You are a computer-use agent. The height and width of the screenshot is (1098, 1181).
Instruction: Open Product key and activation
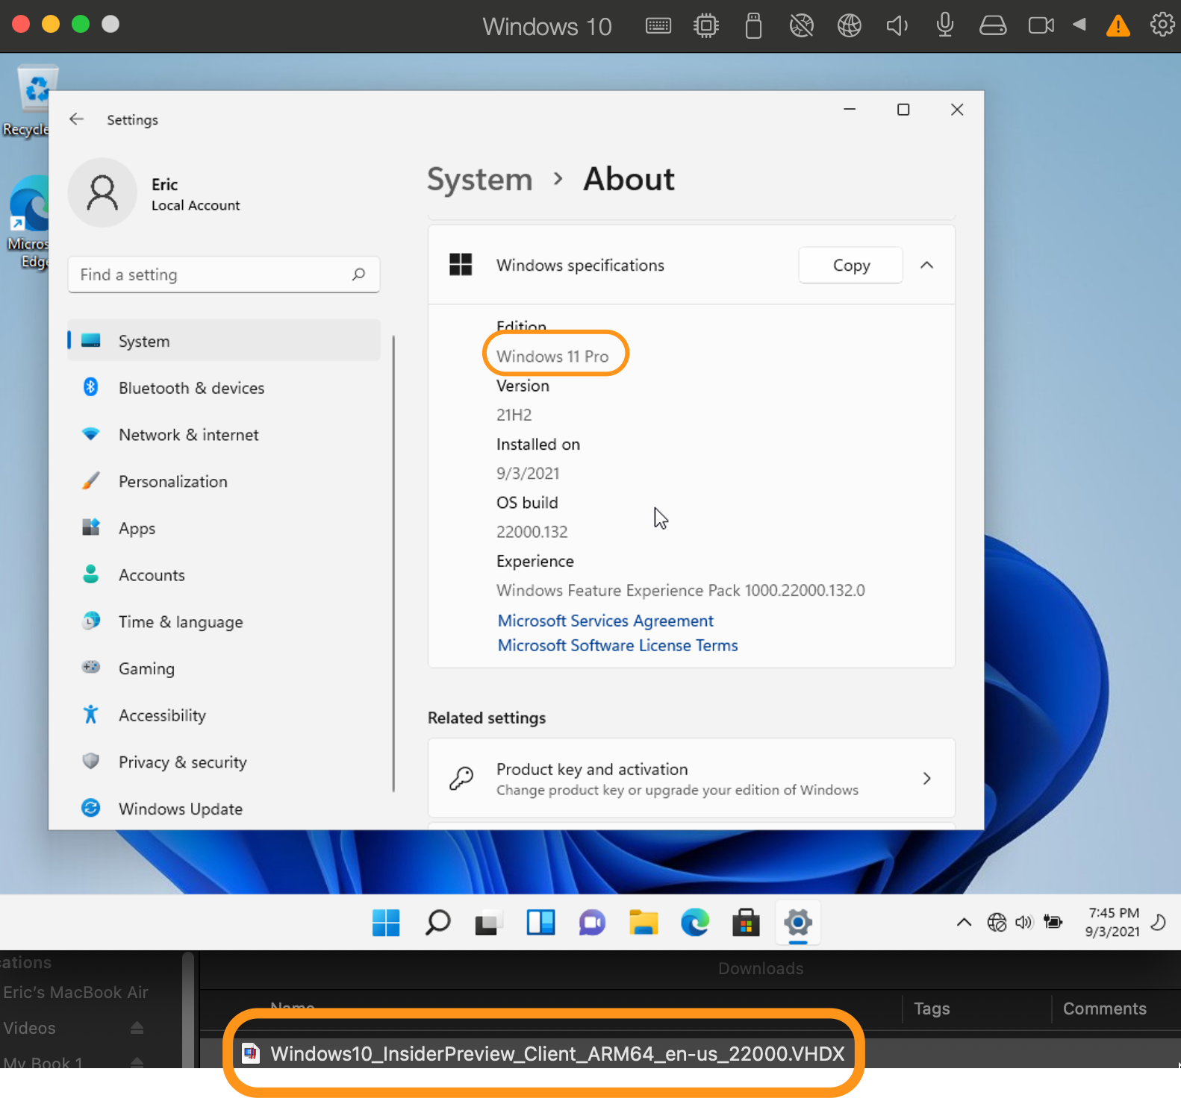tap(691, 778)
